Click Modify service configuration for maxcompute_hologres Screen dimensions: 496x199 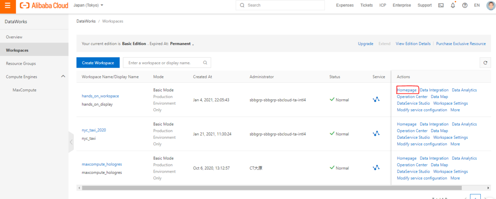pos(422,178)
